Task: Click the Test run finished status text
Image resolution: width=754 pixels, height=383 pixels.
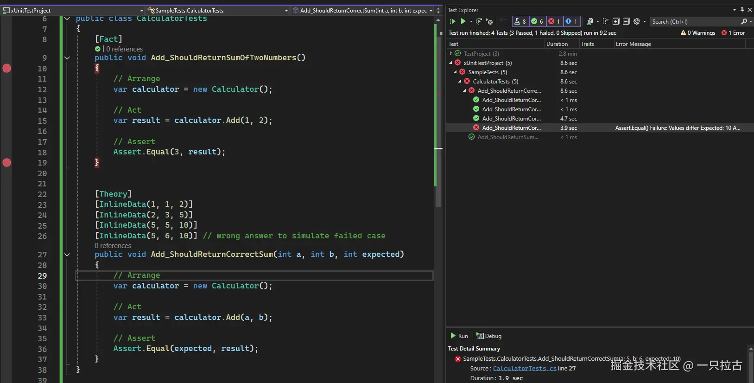Action: (x=532, y=33)
